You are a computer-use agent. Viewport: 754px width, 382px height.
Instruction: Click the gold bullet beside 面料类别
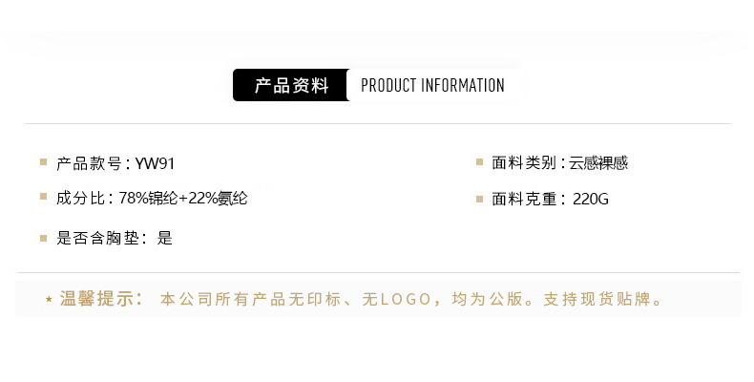479,162
